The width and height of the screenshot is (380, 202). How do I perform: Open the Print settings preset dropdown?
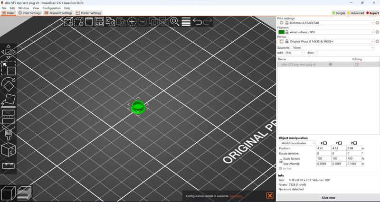pos(326,23)
